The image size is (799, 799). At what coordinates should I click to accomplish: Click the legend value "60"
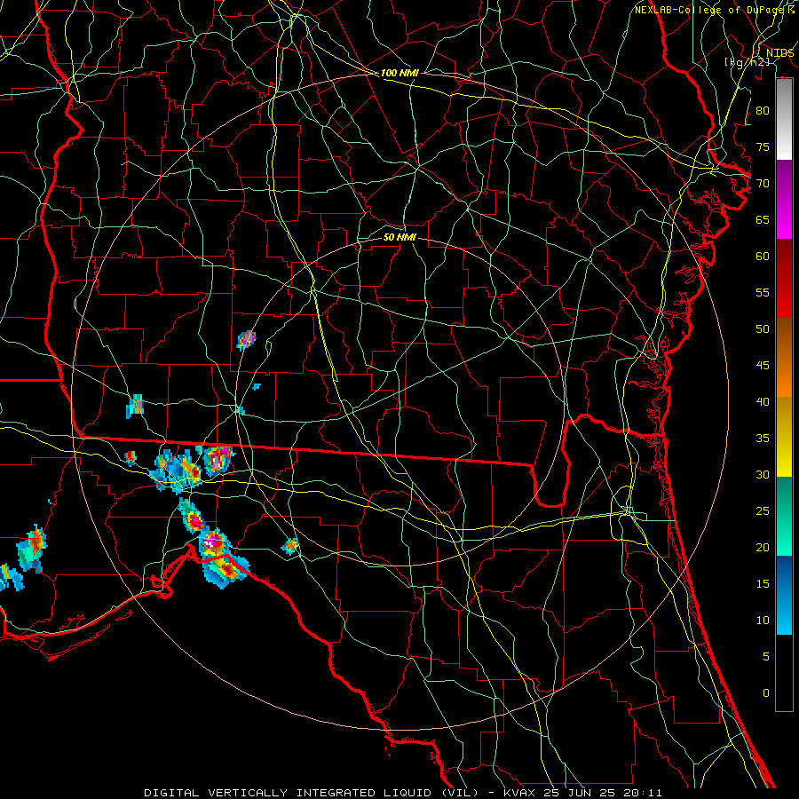(763, 256)
